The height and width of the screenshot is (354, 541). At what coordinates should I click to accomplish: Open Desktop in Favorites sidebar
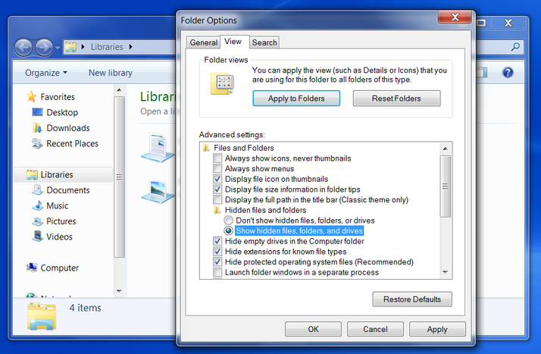tap(61, 112)
